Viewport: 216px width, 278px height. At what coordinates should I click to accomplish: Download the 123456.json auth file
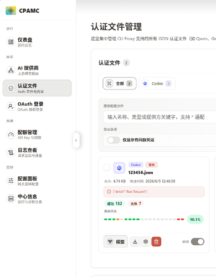pos(135,241)
